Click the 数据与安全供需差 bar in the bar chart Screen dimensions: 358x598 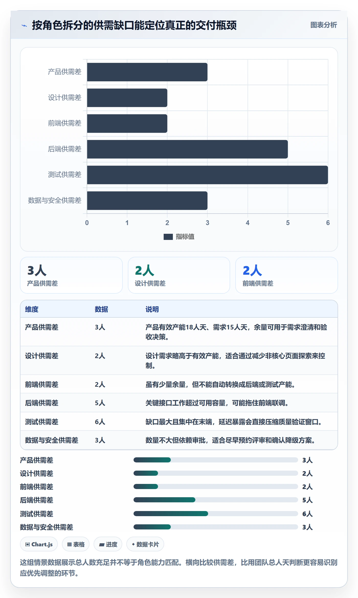click(x=147, y=201)
